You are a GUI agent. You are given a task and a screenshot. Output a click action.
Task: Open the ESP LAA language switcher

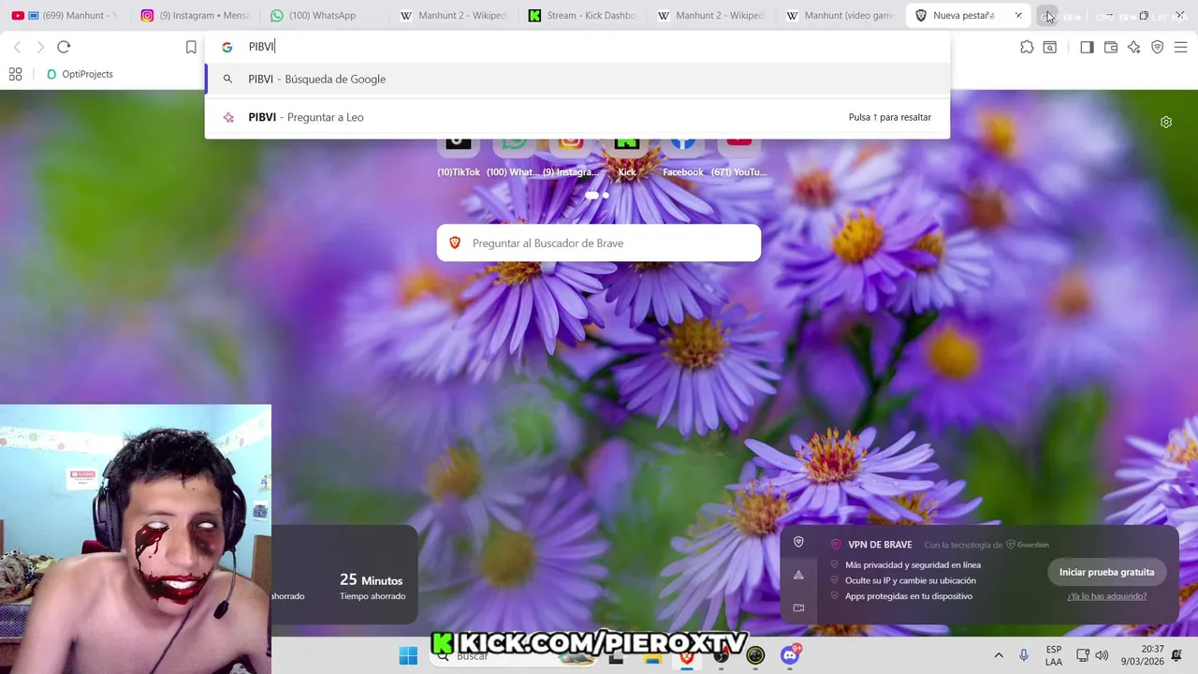[1054, 655]
